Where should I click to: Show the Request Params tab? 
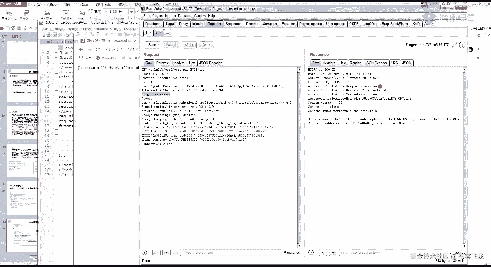click(162, 63)
